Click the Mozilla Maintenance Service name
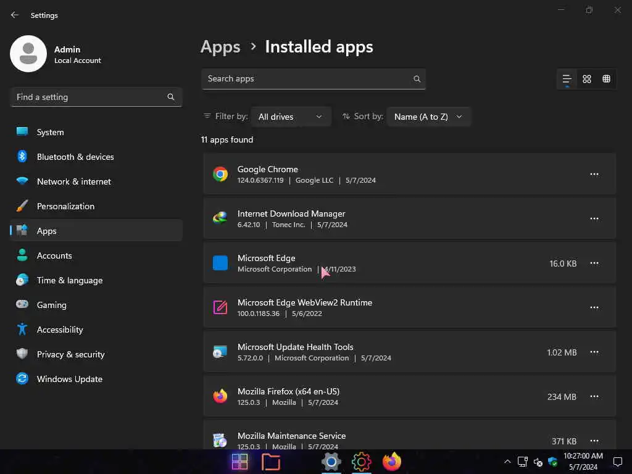Screen dimensions: 632x474 coord(291,436)
